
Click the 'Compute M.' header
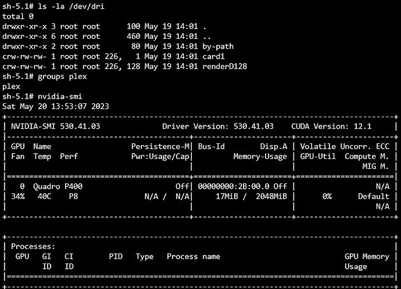tap(367, 157)
